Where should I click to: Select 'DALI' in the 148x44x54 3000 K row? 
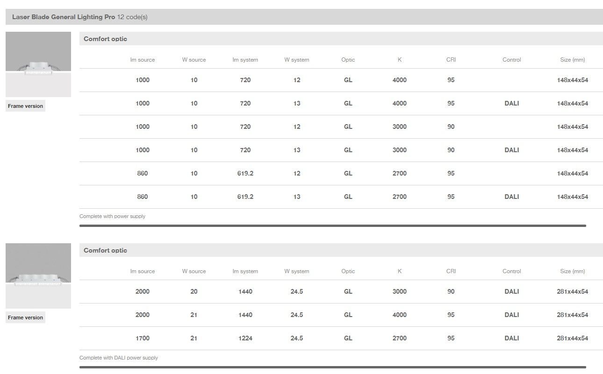[x=512, y=150]
